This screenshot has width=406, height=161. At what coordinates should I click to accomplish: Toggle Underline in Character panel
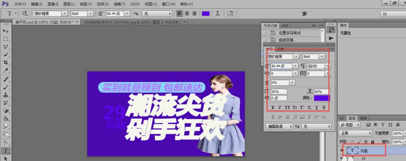[316, 107]
